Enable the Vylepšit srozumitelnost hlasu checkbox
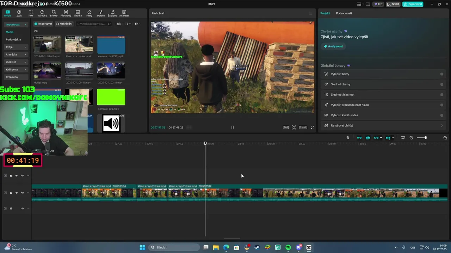 click(x=442, y=105)
